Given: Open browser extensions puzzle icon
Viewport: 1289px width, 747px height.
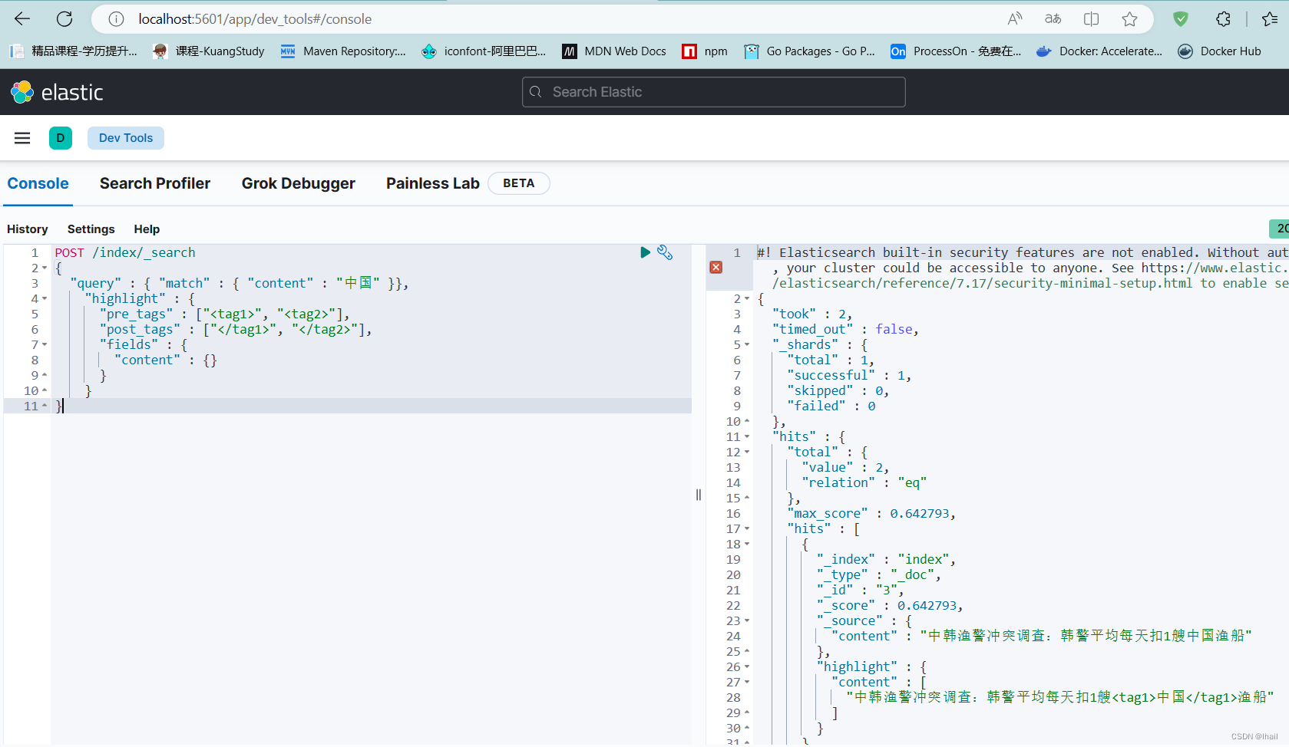Looking at the screenshot, I should tap(1223, 19).
